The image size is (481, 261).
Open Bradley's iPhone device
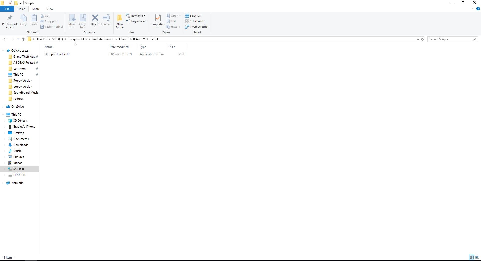24,127
